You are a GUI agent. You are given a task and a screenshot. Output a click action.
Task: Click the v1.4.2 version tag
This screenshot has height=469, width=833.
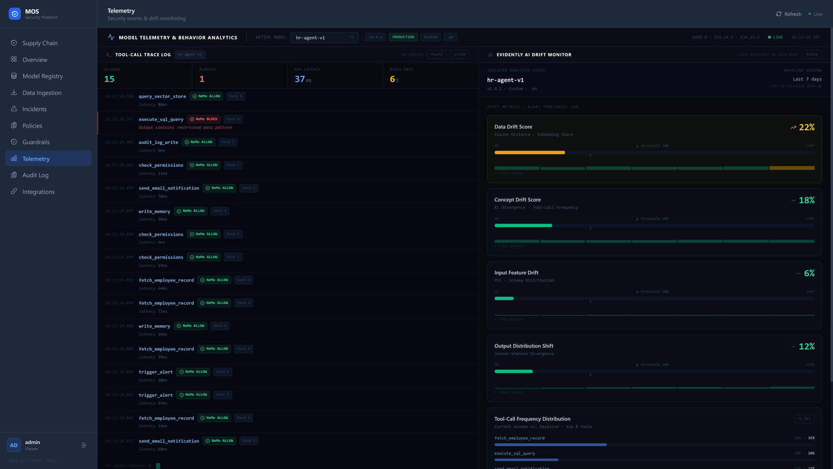375,37
